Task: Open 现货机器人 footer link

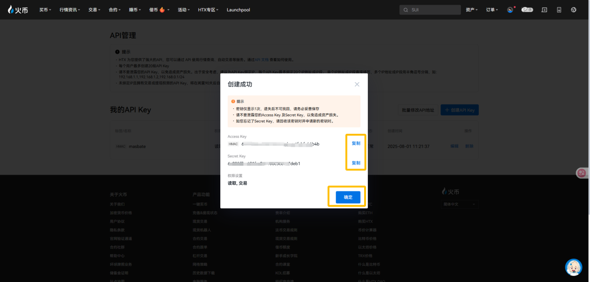Action: pyautogui.click(x=202, y=230)
